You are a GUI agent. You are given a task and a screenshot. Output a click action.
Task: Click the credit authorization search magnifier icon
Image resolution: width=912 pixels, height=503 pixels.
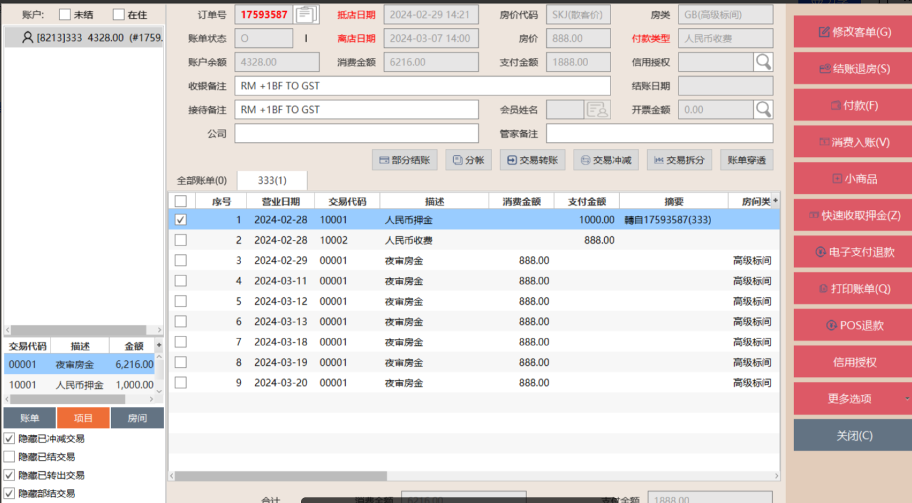763,62
